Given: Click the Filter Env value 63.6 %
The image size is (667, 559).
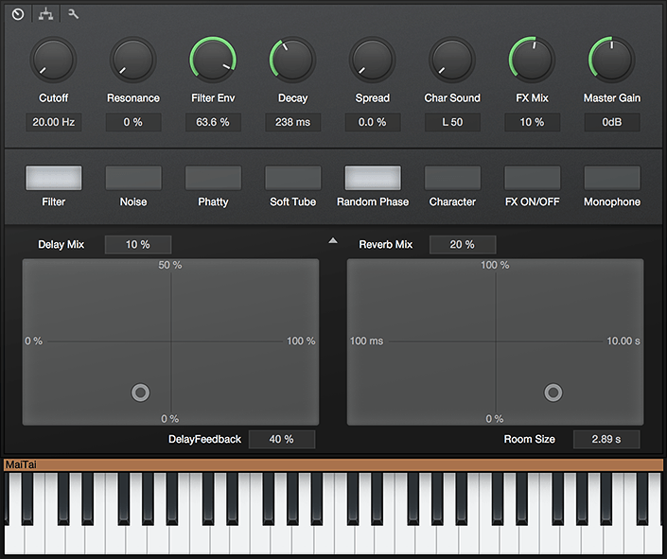Looking at the screenshot, I should pos(213,122).
